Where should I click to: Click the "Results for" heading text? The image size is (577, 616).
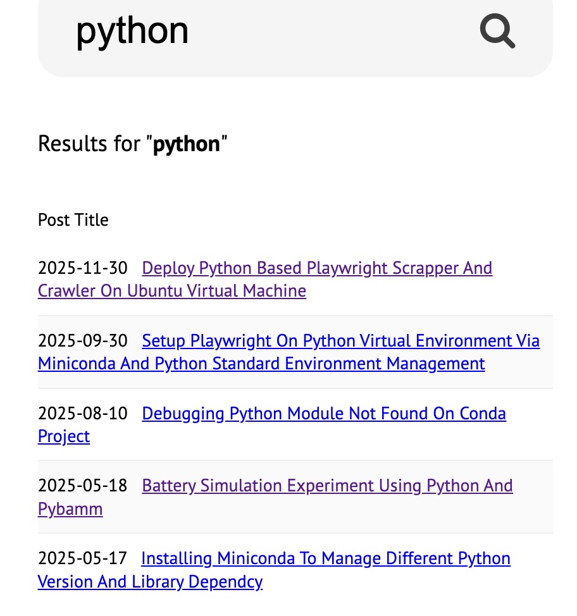pyautogui.click(x=92, y=144)
